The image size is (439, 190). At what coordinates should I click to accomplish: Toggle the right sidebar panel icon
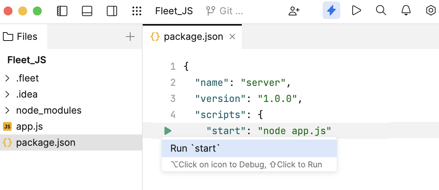(x=112, y=11)
